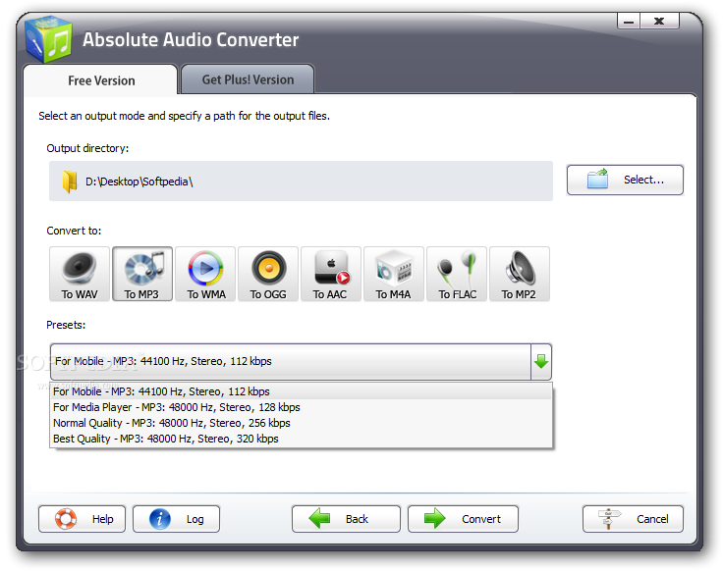Image resolution: width=723 pixels, height=571 pixels.
Task: Select Best Quality 320 kbps preset
Action: (302, 439)
